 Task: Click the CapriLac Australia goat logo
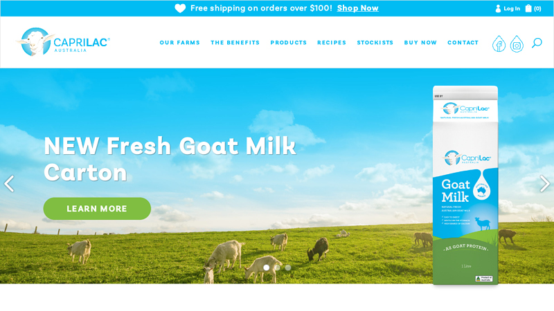63,42
